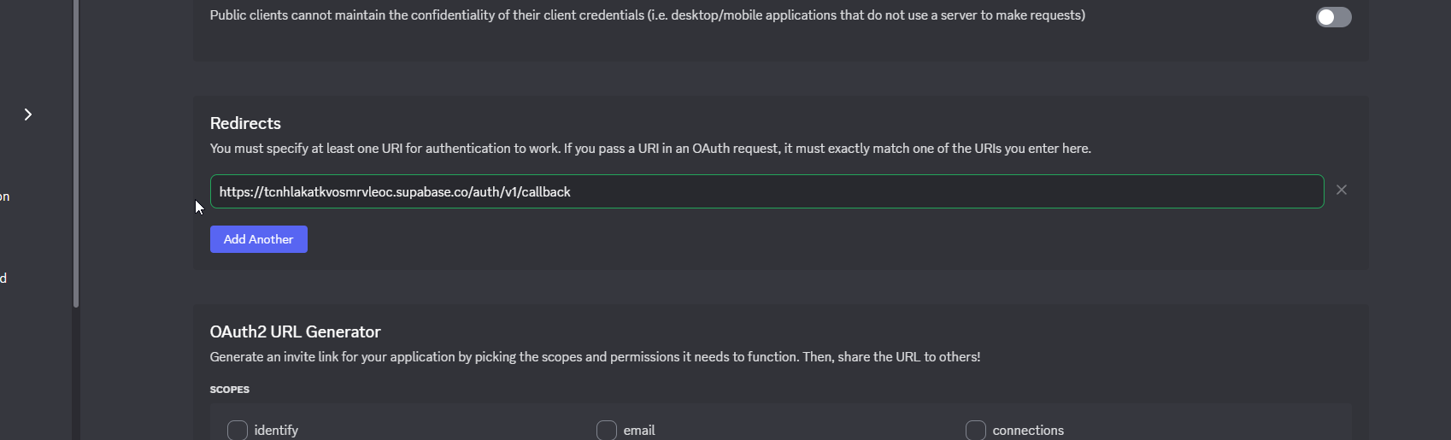Check the email scope checkbox
The image size is (1451, 440).
(607, 430)
